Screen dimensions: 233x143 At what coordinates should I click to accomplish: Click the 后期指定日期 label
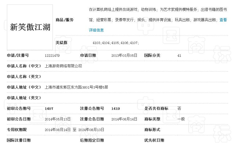(92, 140)
